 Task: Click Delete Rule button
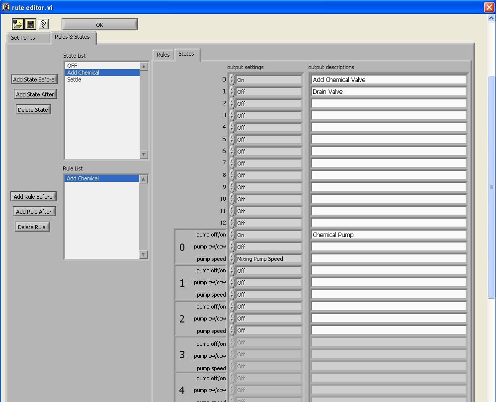coord(32,227)
